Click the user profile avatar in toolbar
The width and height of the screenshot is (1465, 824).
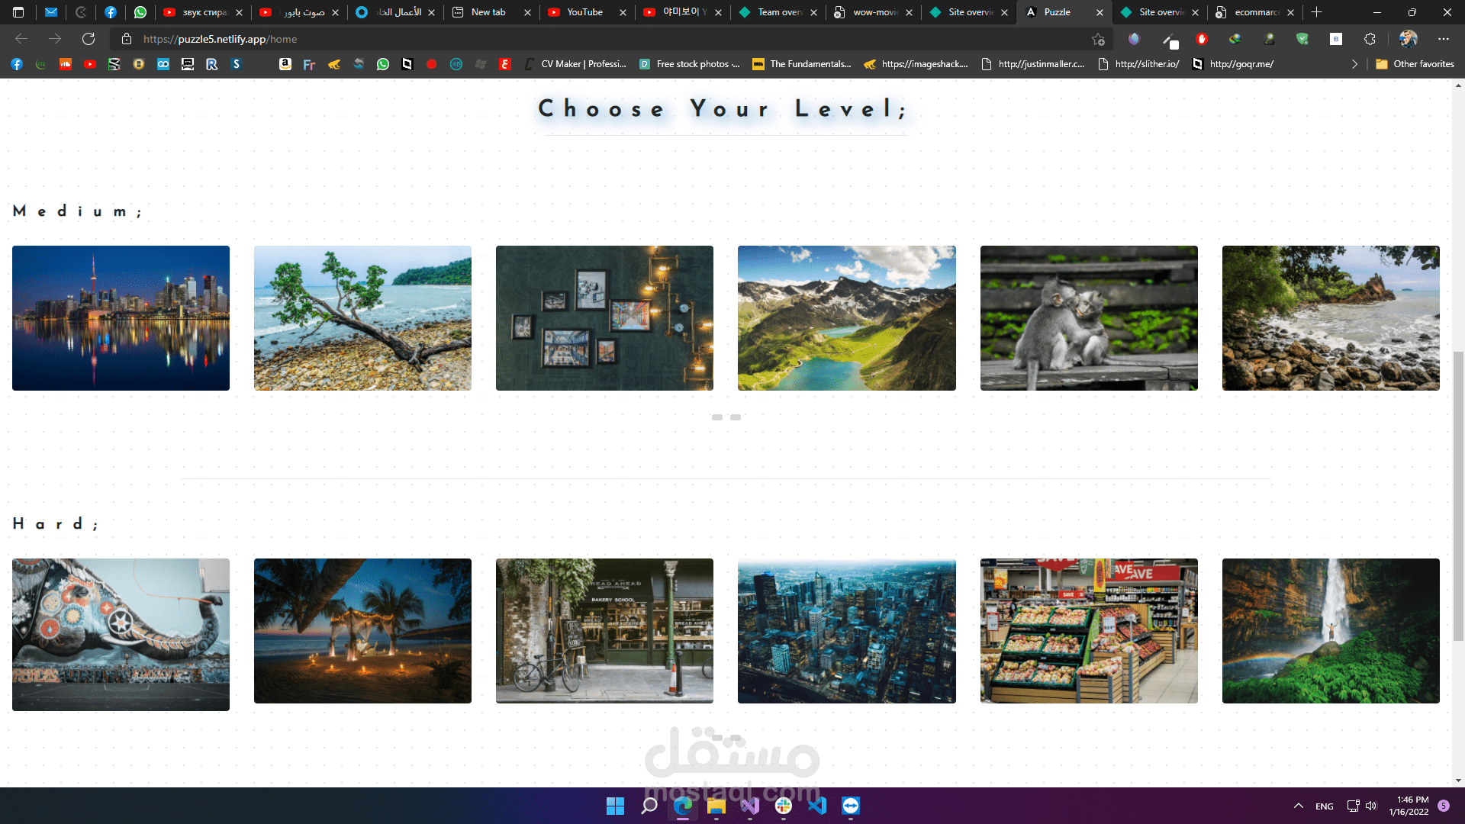coord(1408,39)
